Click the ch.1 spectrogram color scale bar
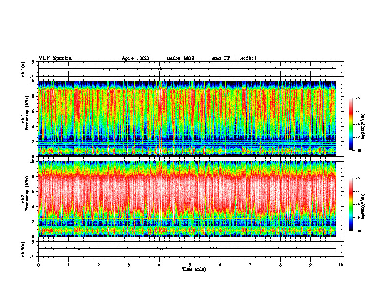 tap(351, 124)
